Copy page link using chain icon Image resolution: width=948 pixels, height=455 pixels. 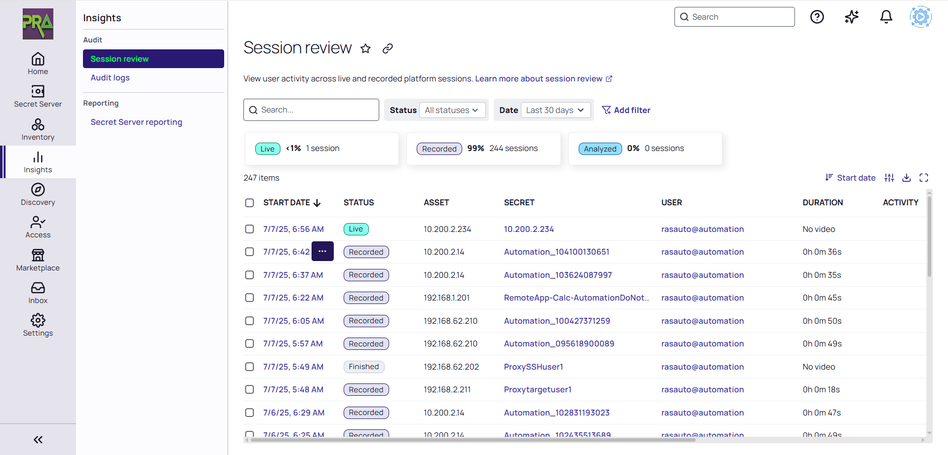pyautogui.click(x=388, y=48)
